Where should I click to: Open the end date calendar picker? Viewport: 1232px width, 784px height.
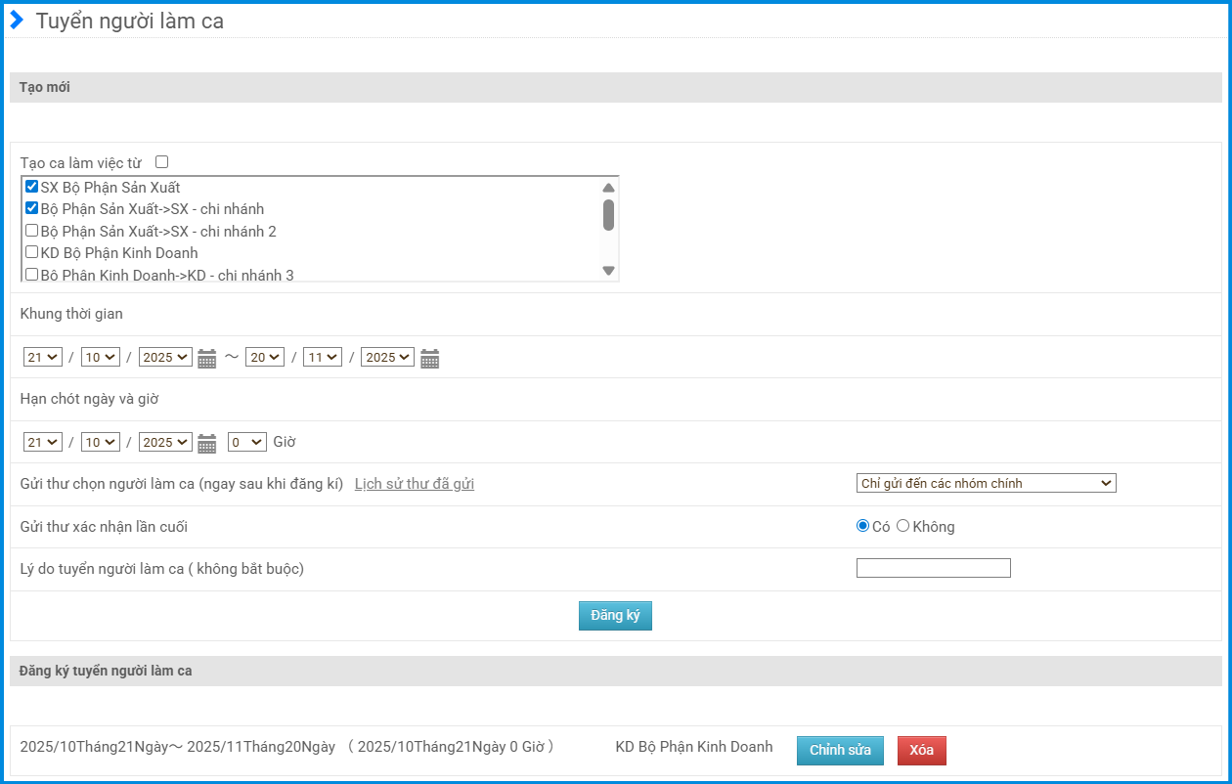coord(429,359)
